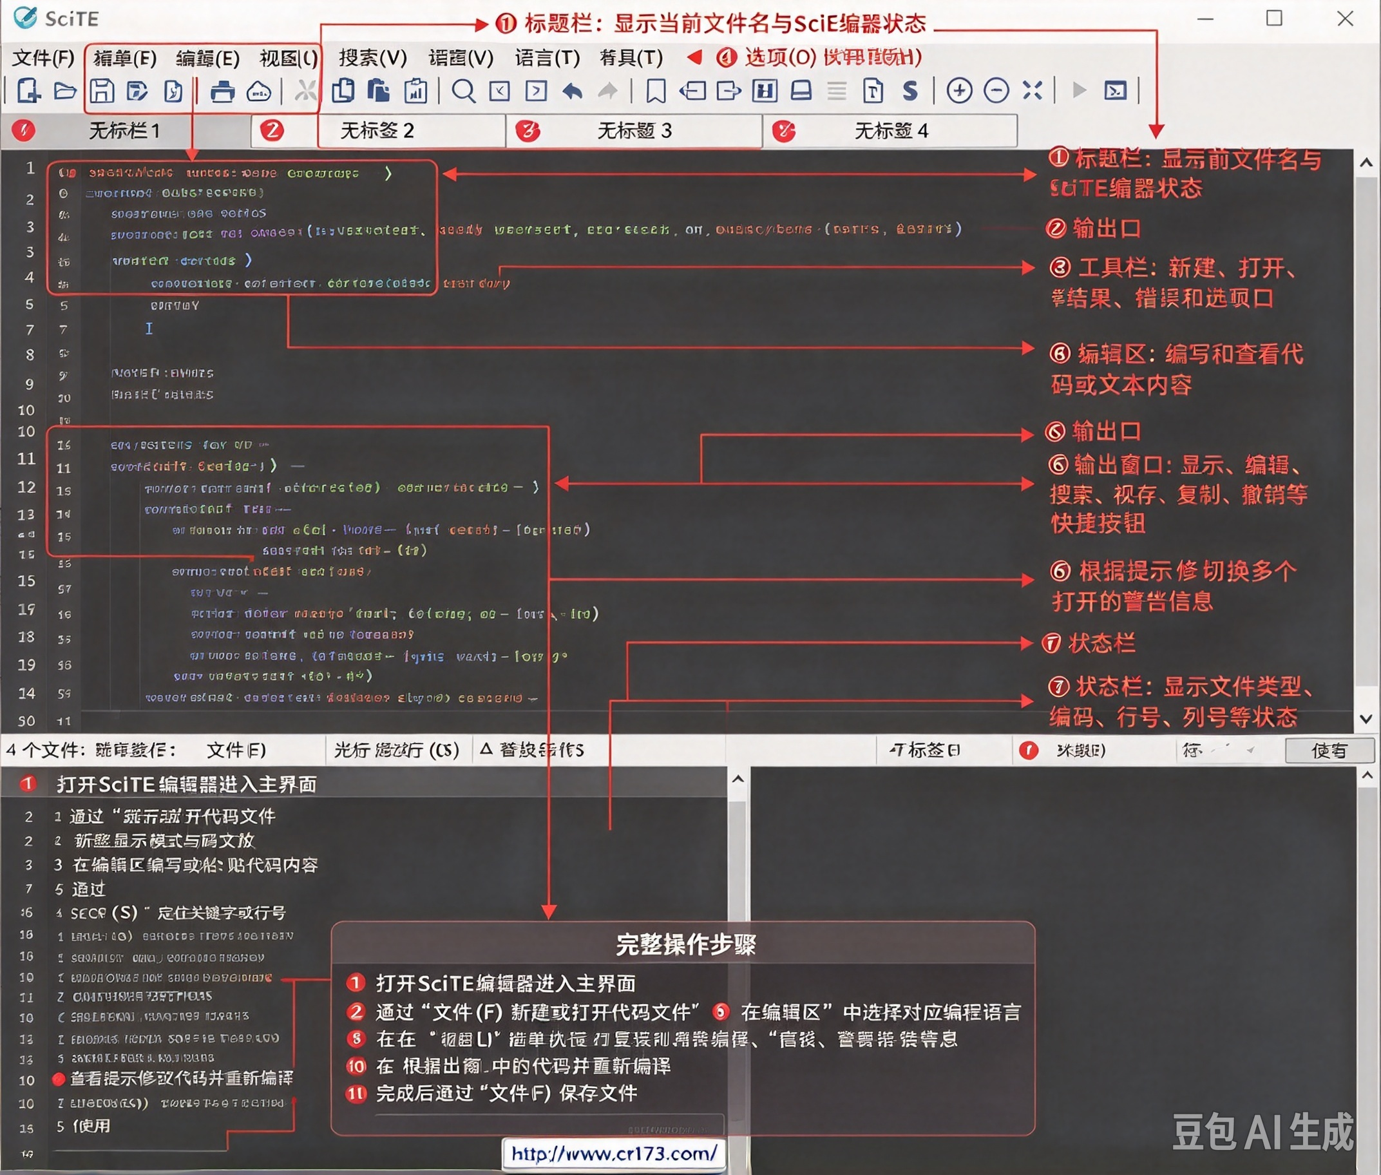Click the boxed H toolbar icon
Image resolution: width=1381 pixels, height=1175 pixels.
click(x=765, y=91)
